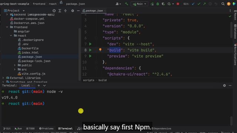Screen dimensions: 237x133
Task: Run the dev script gutter arrow
Action: coord(90,44)
